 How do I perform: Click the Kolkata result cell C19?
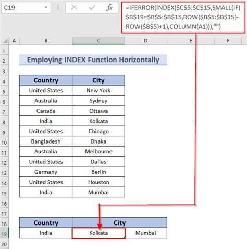pos(98,233)
